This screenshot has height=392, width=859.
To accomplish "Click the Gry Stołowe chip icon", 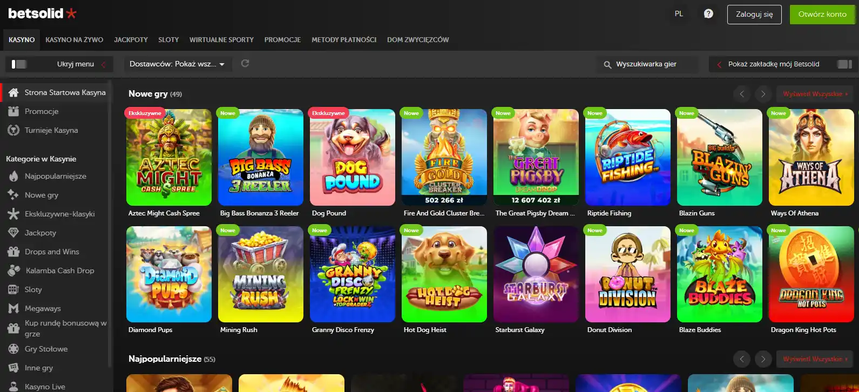I will (x=14, y=349).
